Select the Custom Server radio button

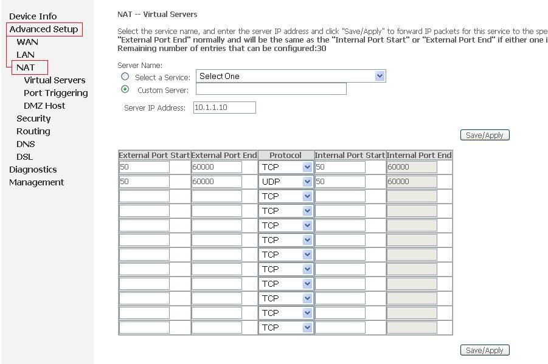(x=125, y=89)
